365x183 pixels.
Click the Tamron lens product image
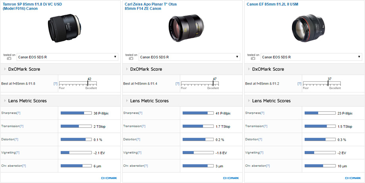point(65,28)
